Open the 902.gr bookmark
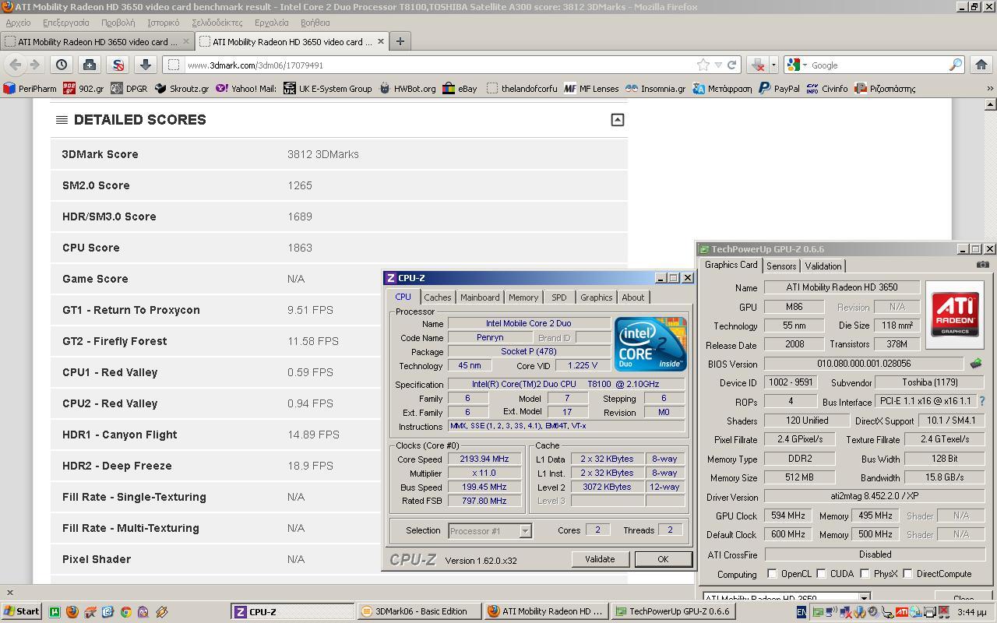997x623 pixels. click(83, 89)
